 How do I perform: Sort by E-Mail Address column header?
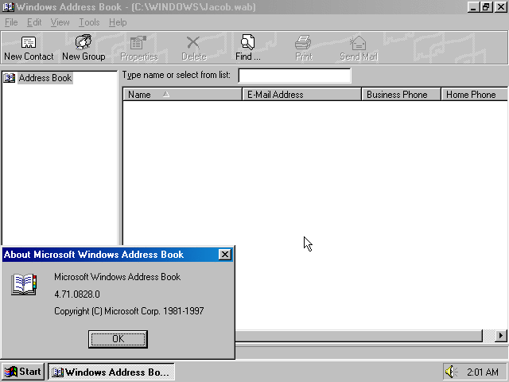302,95
